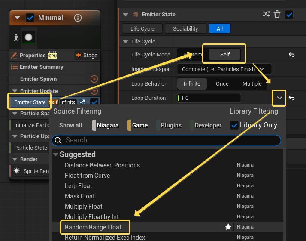Toggle the Library Only checkbox
Image resolution: width=306 pixels, height=241 pixels.
[234, 125]
